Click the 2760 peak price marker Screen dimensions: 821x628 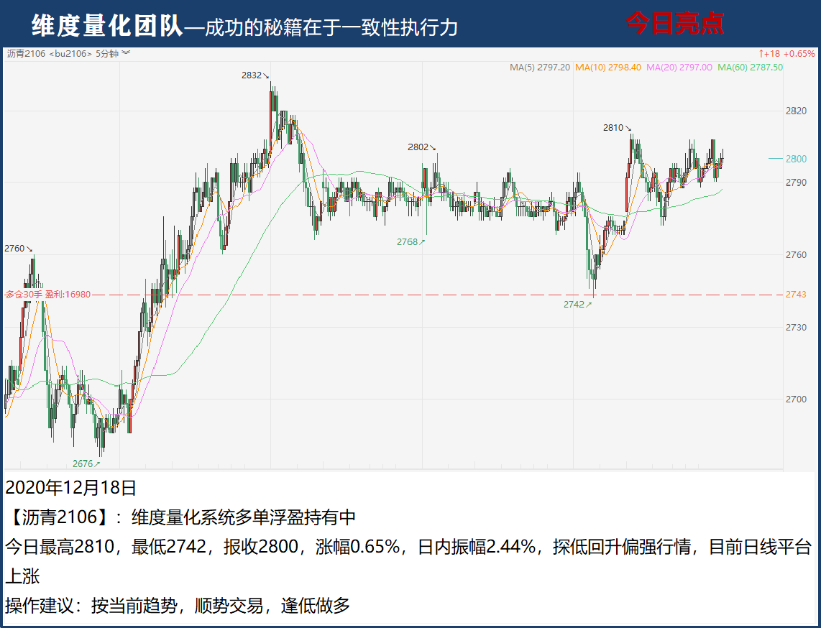click(x=18, y=249)
